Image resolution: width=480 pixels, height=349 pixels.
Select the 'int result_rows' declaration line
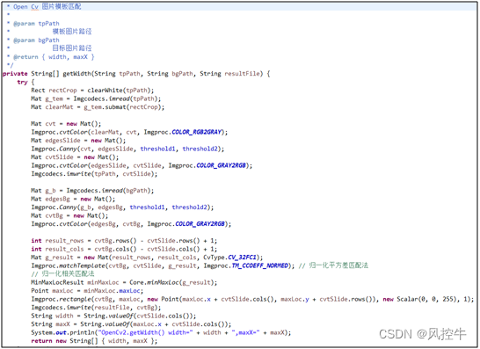coord(124,241)
